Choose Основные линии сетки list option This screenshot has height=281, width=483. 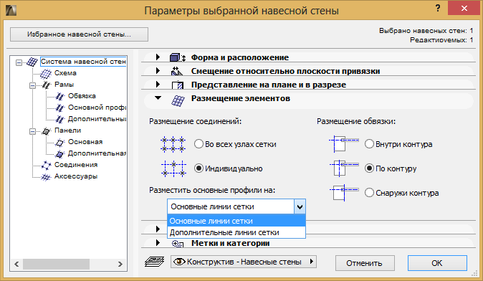click(x=236, y=221)
